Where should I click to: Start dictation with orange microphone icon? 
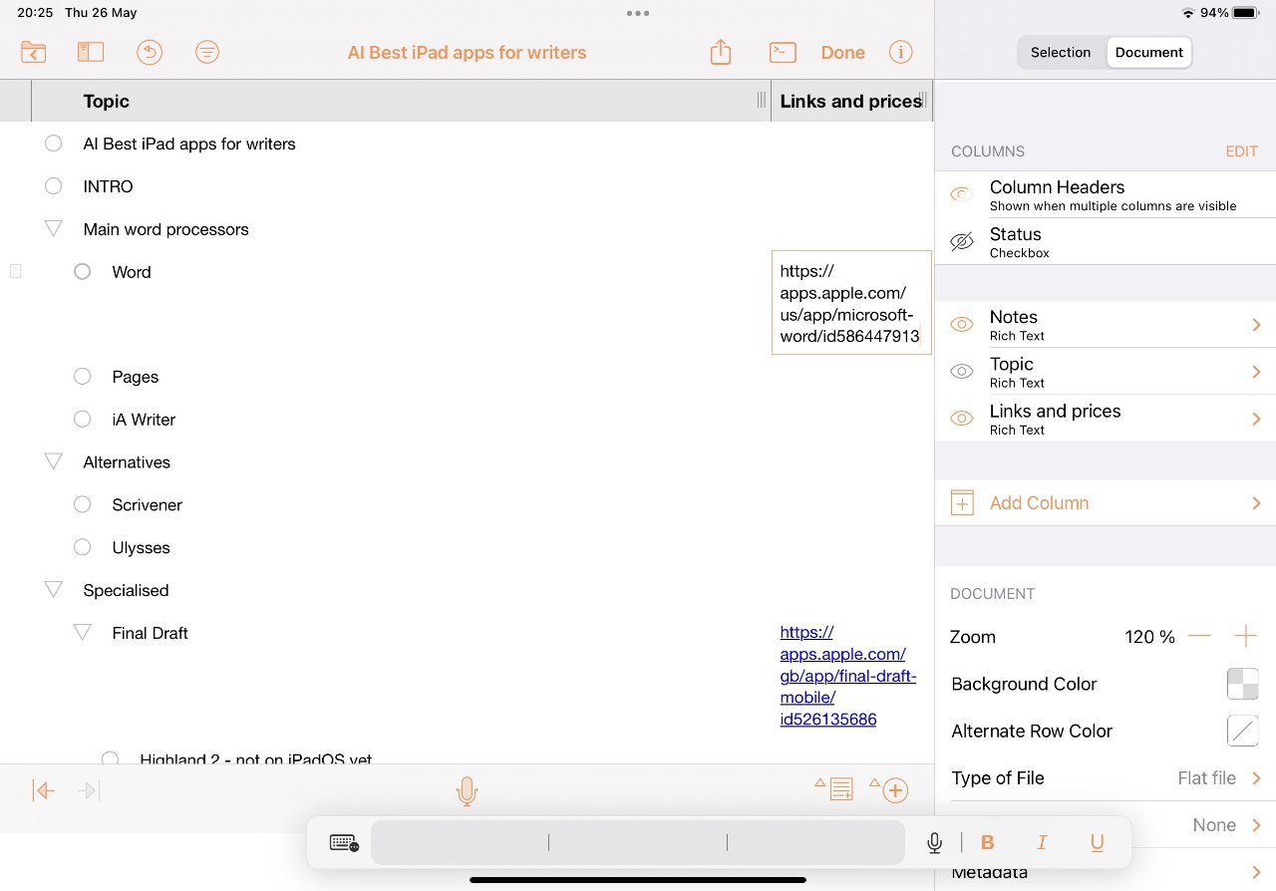tap(467, 791)
